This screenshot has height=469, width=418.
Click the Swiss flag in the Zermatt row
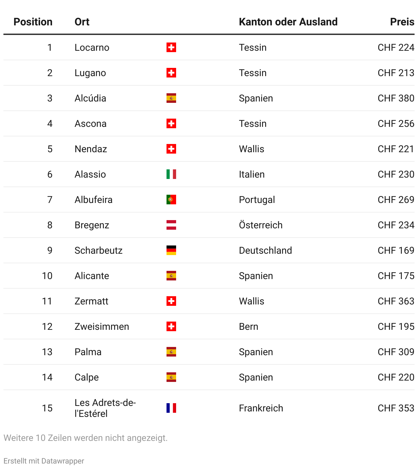[171, 301]
